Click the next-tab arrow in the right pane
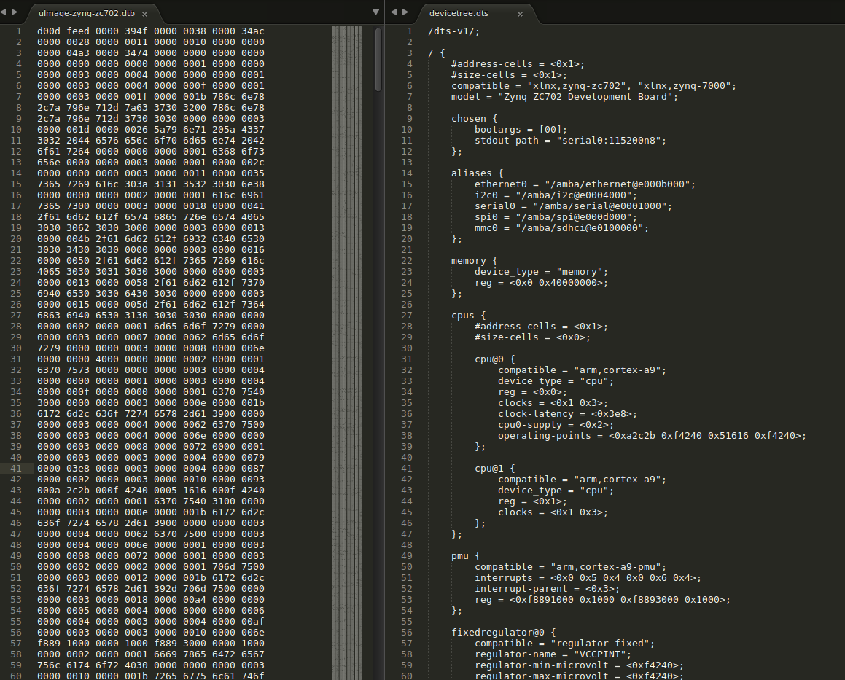Viewport: 845px width, 680px height. [x=405, y=12]
